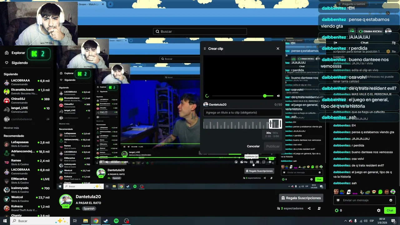Screen dimensions: 400x225
Task: Toggle theater mode in the stream player
Action: [257, 162]
